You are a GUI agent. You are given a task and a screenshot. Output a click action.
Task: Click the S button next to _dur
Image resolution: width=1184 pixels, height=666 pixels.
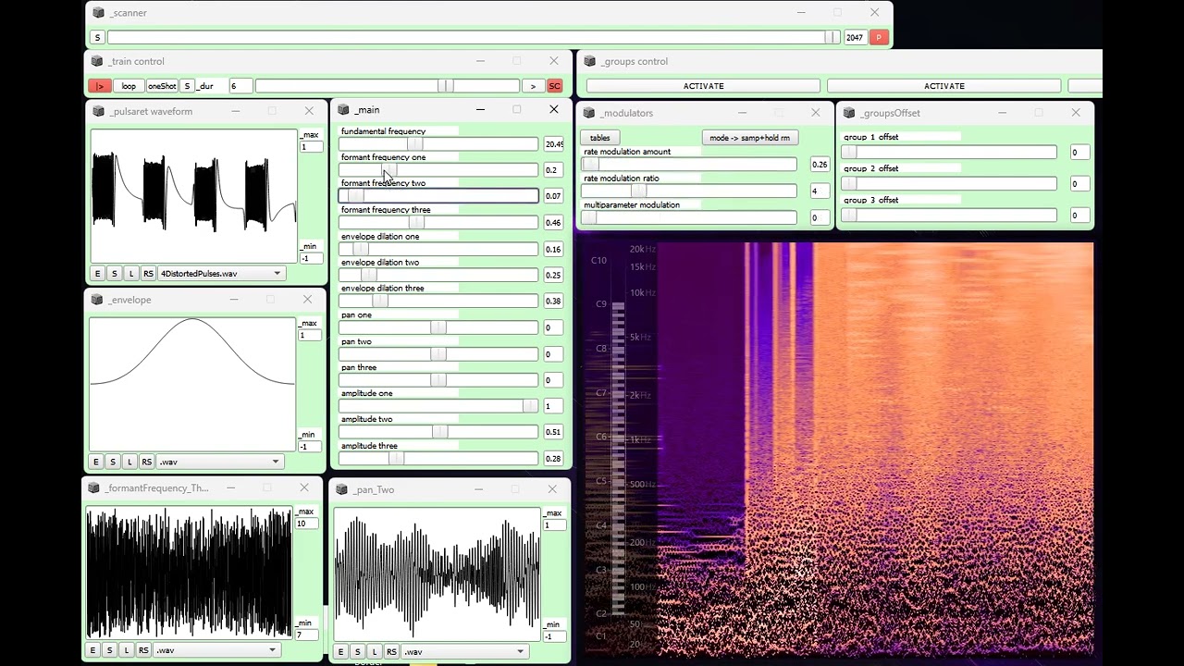pos(187,86)
